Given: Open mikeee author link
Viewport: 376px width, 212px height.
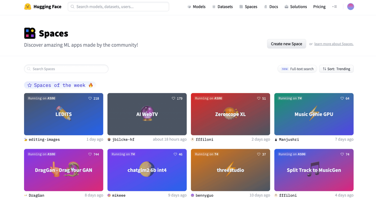Looking at the screenshot, I should pyautogui.click(x=119, y=195).
